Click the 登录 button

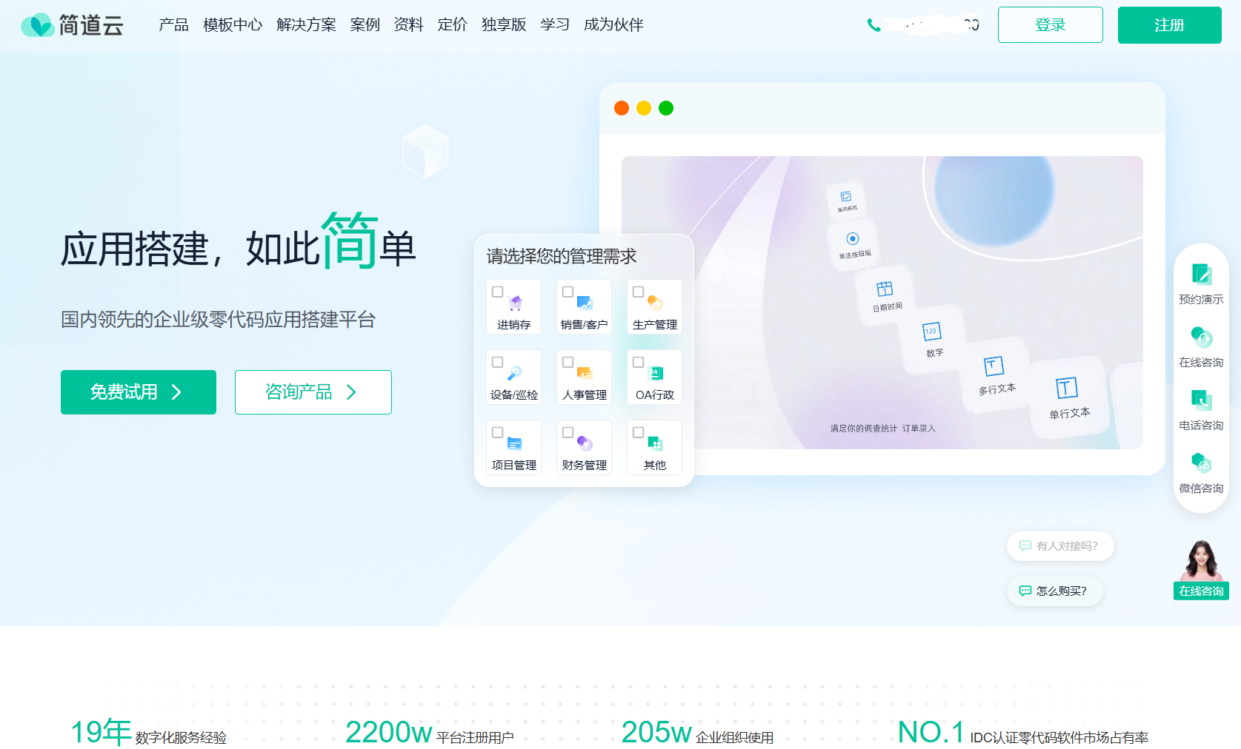1050,25
